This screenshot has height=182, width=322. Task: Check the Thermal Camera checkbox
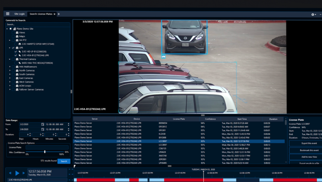(13, 59)
